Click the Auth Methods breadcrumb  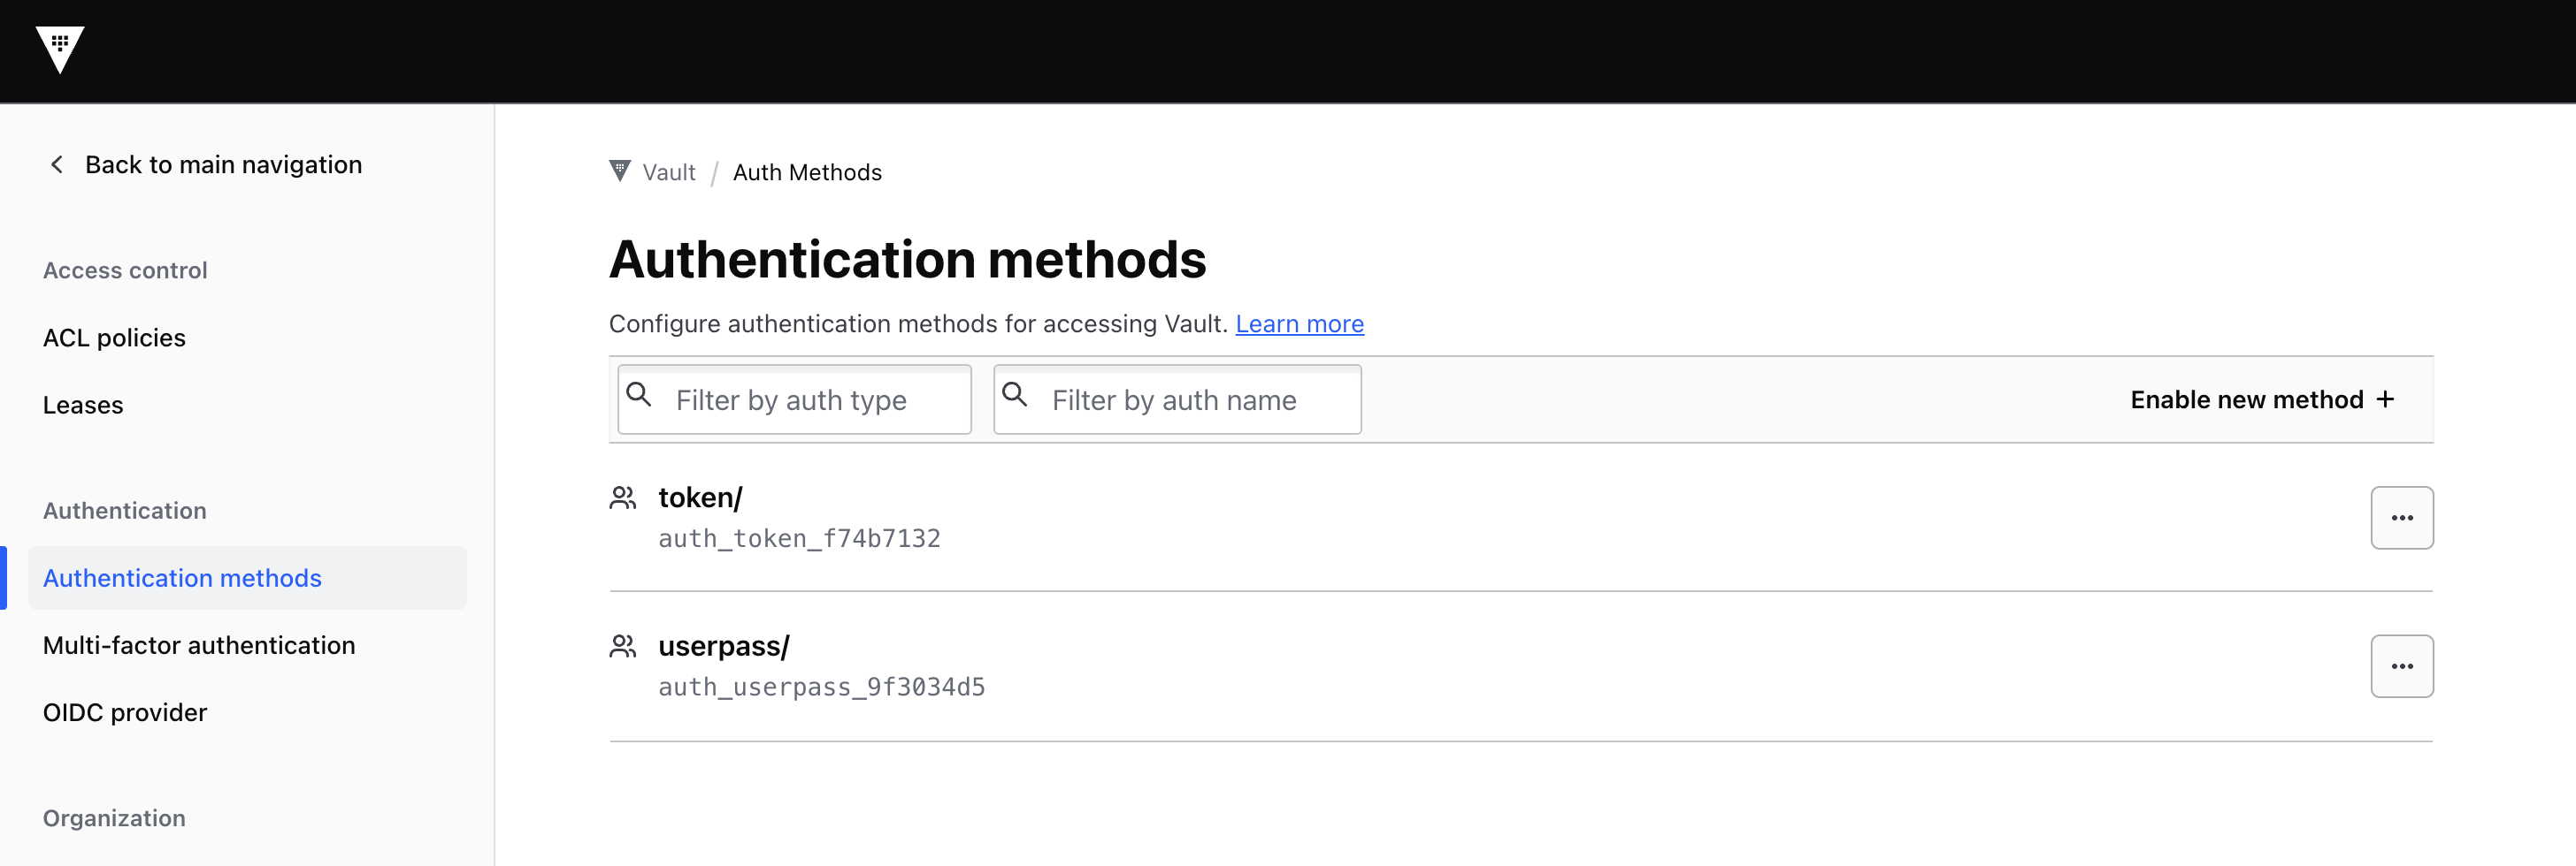click(807, 171)
